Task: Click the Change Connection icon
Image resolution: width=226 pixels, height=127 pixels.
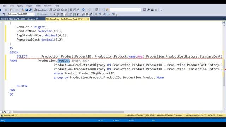Action: (4, 14)
